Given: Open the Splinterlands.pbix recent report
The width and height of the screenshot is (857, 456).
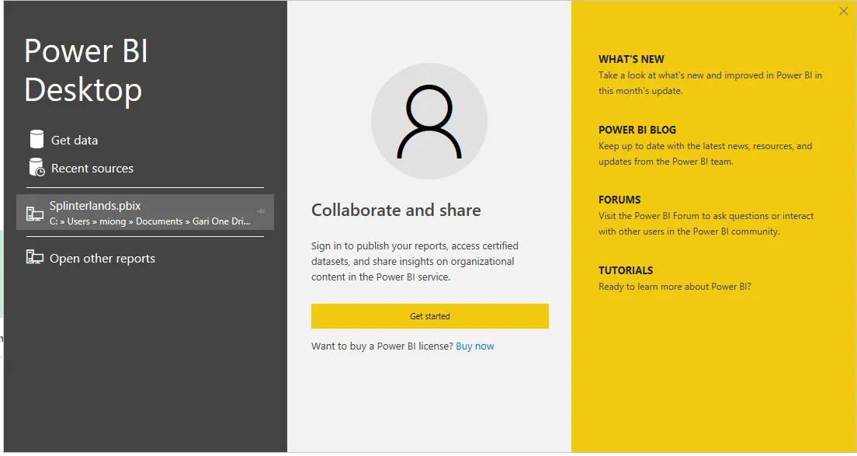Looking at the screenshot, I should point(145,212).
